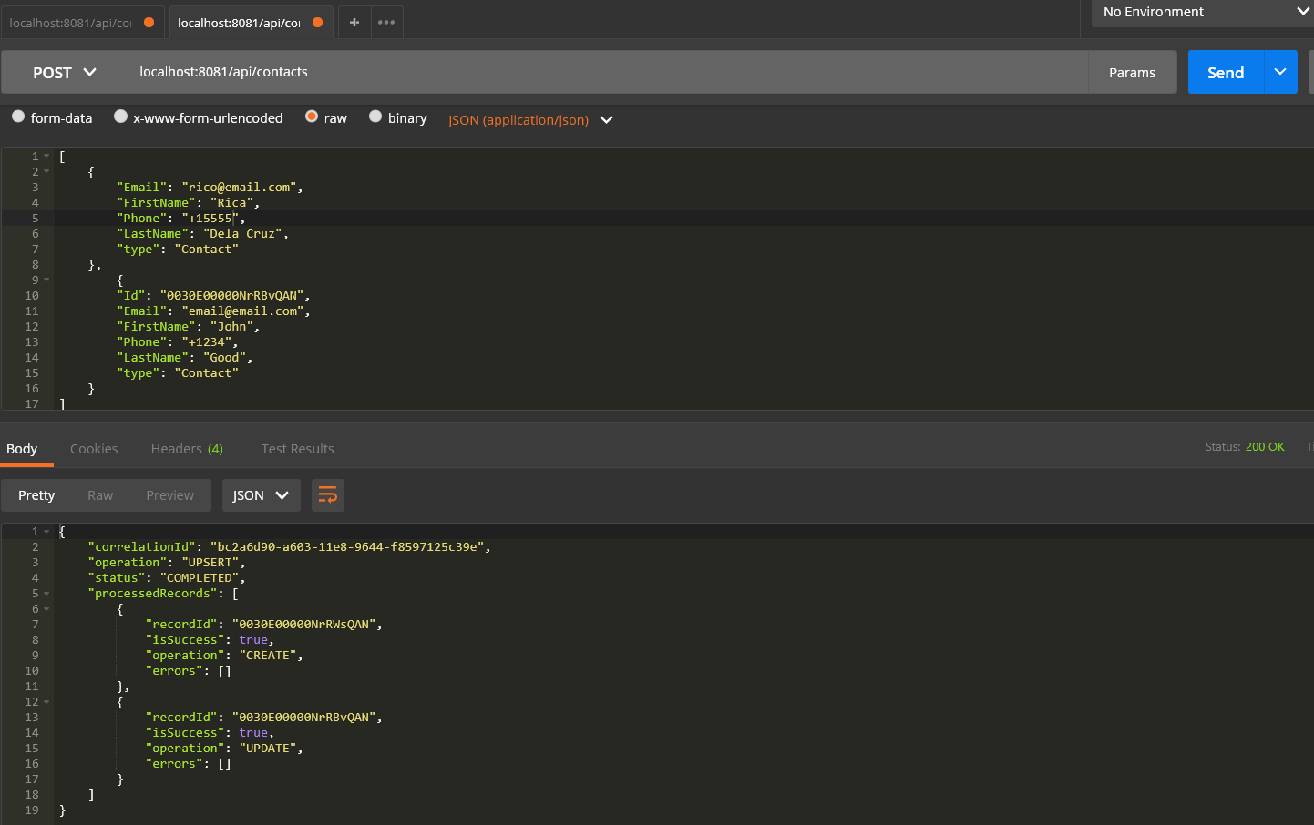The image size is (1314, 825).
Task: Expand the No Environment selector
Action: pyautogui.click(x=1203, y=12)
